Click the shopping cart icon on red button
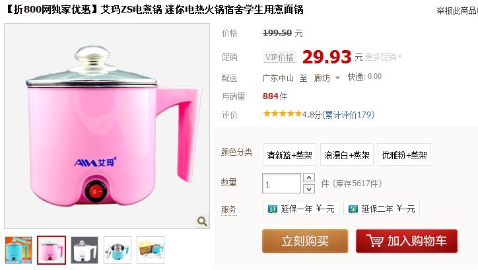478x270 pixels. click(x=374, y=241)
